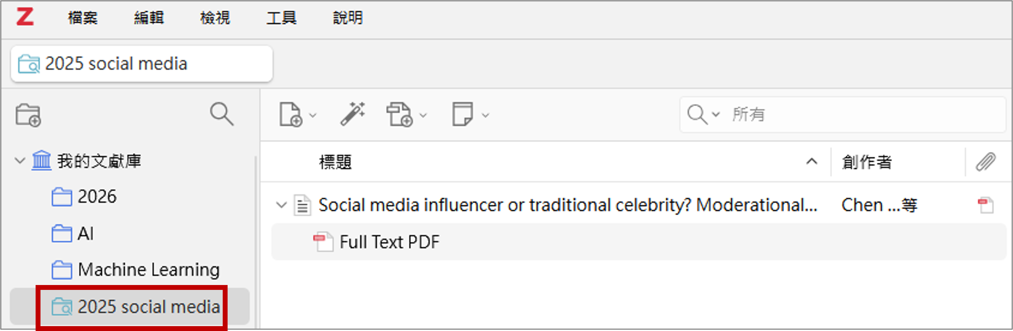
Task: Click the new note icon
Action: [x=463, y=114]
